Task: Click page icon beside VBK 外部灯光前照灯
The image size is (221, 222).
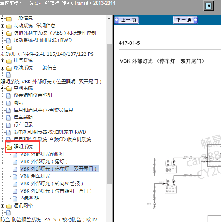Action: coord(15,155)
